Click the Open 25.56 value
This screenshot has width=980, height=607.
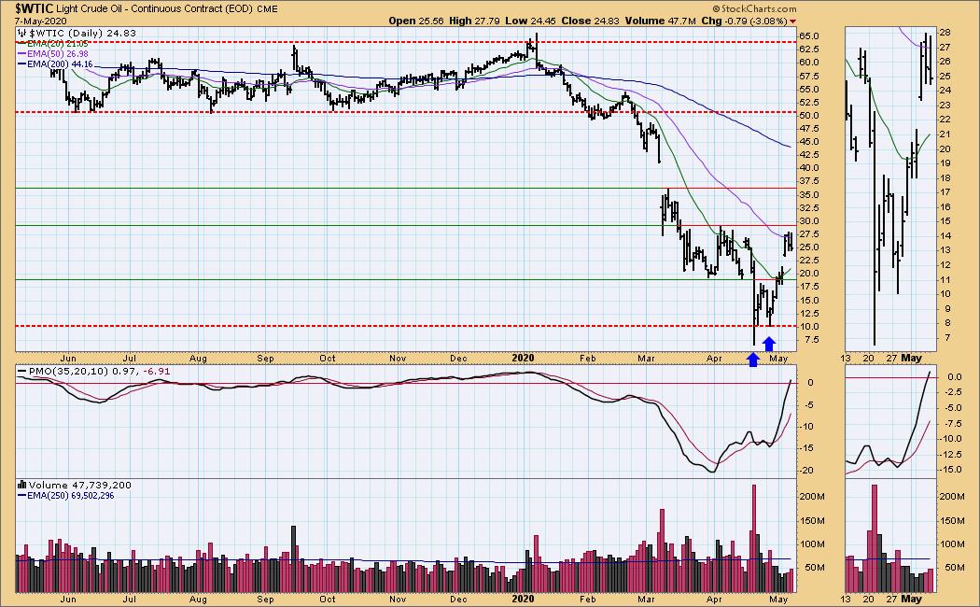click(x=415, y=21)
